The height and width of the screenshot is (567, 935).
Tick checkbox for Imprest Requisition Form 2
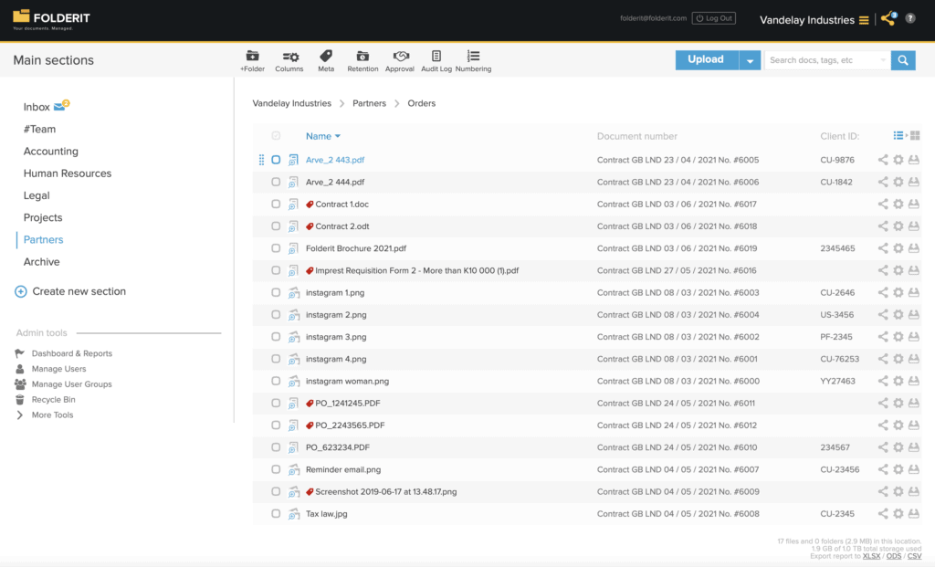pos(276,270)
